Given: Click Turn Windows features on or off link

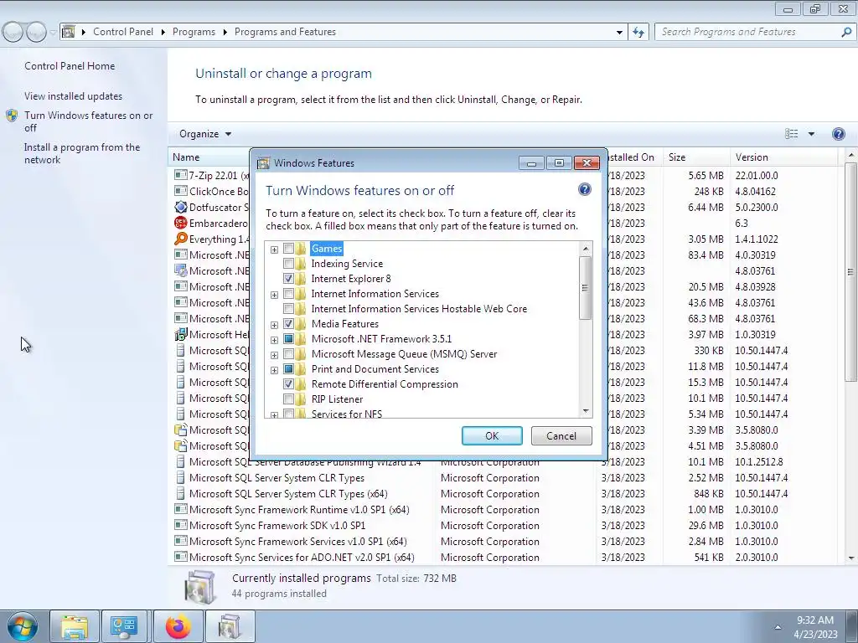Looking at the screenshot, I should pyautogui.click(x=89, y=121).
